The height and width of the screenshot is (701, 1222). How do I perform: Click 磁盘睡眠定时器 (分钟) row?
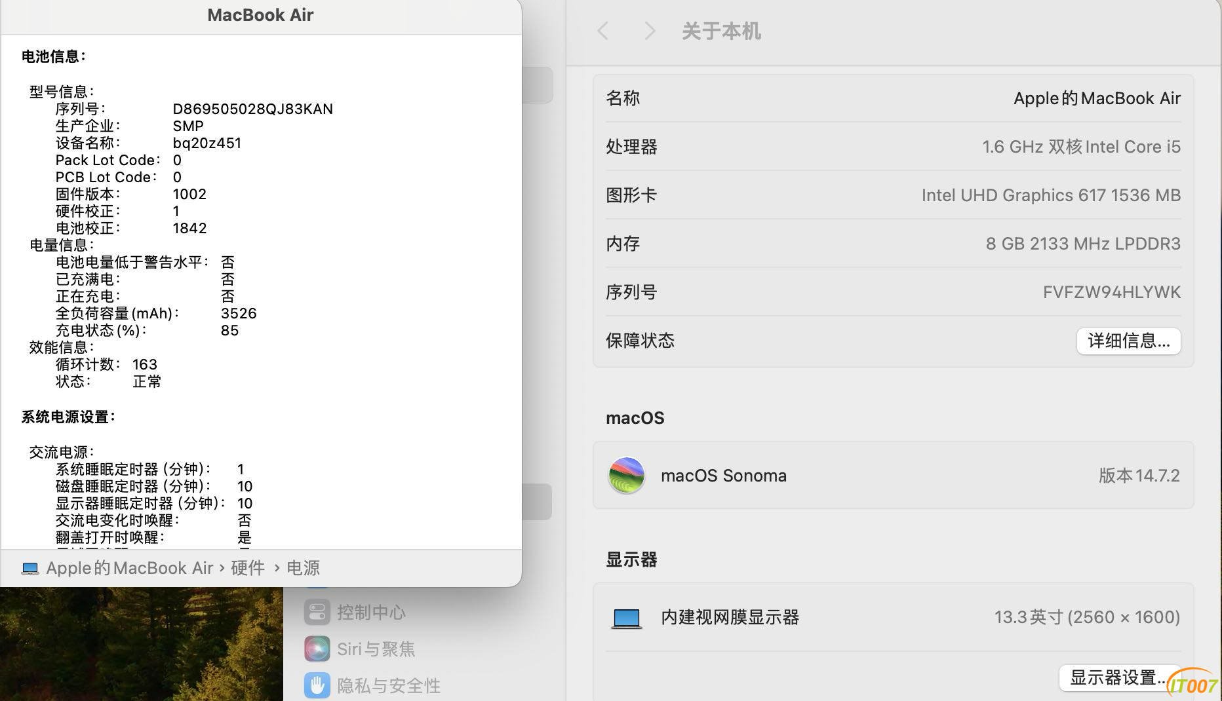click(x=154, y=486)
